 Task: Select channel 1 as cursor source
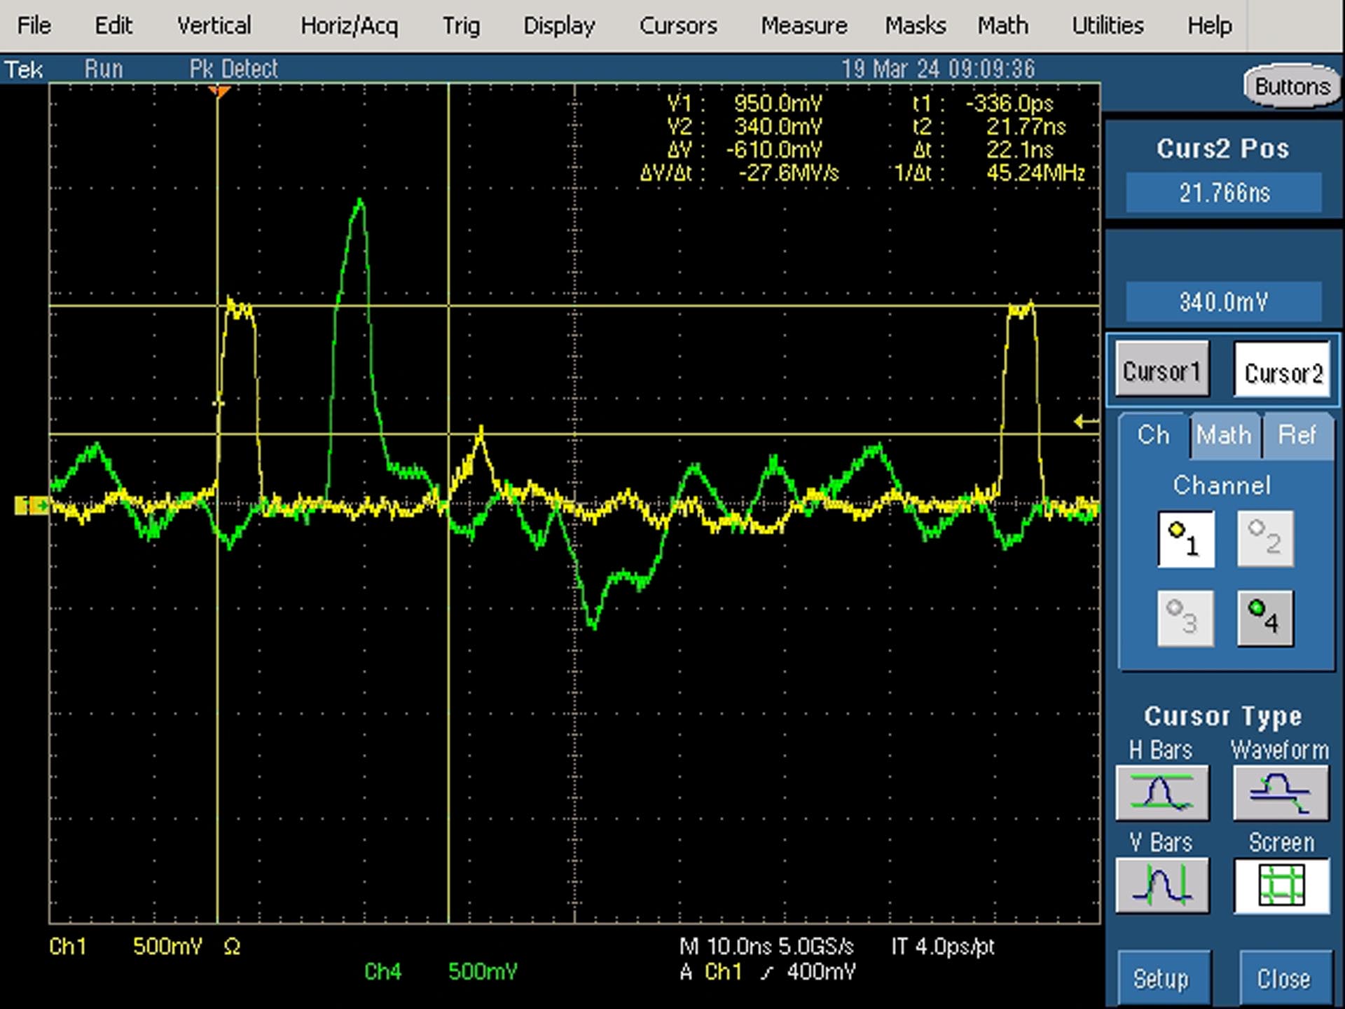(x=1186, y=539)
